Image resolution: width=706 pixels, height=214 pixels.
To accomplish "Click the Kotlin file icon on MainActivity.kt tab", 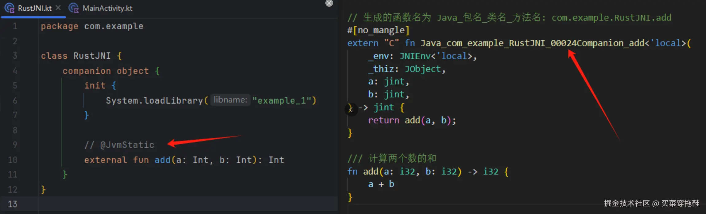I will pos(74,8).
